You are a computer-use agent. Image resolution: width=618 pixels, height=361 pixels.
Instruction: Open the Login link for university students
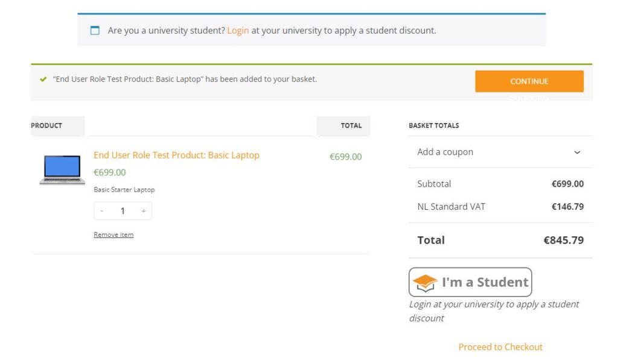238,30
